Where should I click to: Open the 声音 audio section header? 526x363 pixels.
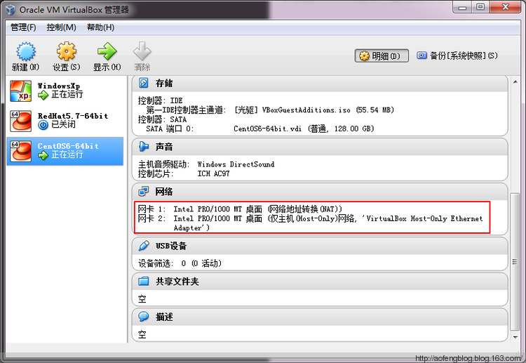(x=320, y=147)
